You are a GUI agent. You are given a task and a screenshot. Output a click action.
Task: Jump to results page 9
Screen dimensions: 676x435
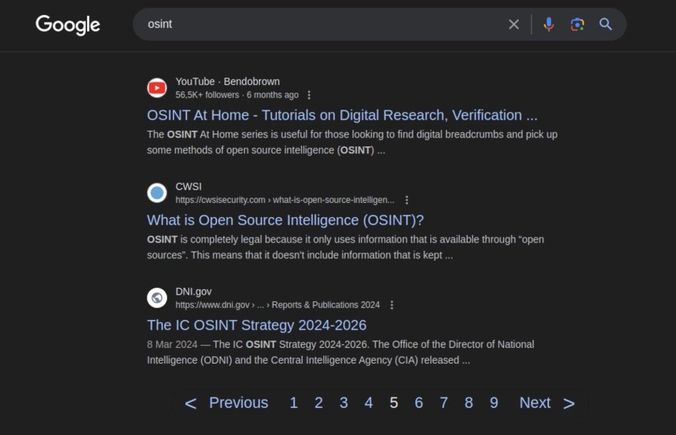(x=494, y=403)
